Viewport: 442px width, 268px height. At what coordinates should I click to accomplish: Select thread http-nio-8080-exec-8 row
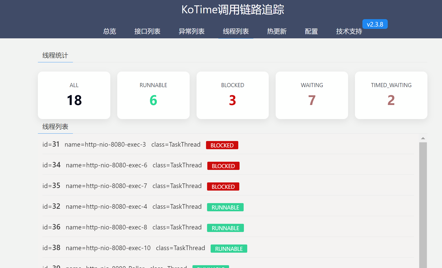click(x=106, y=227)
